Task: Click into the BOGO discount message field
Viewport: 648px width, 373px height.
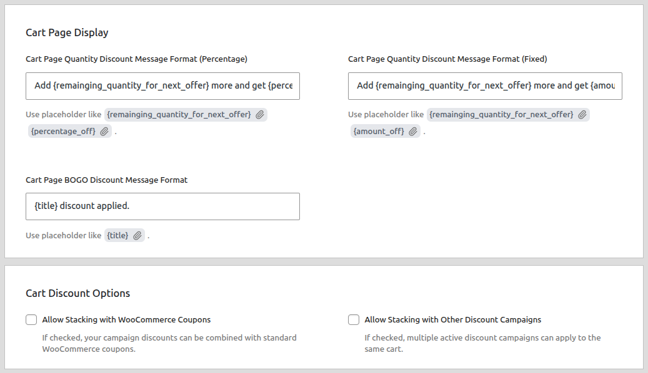Action: (162, 206)
